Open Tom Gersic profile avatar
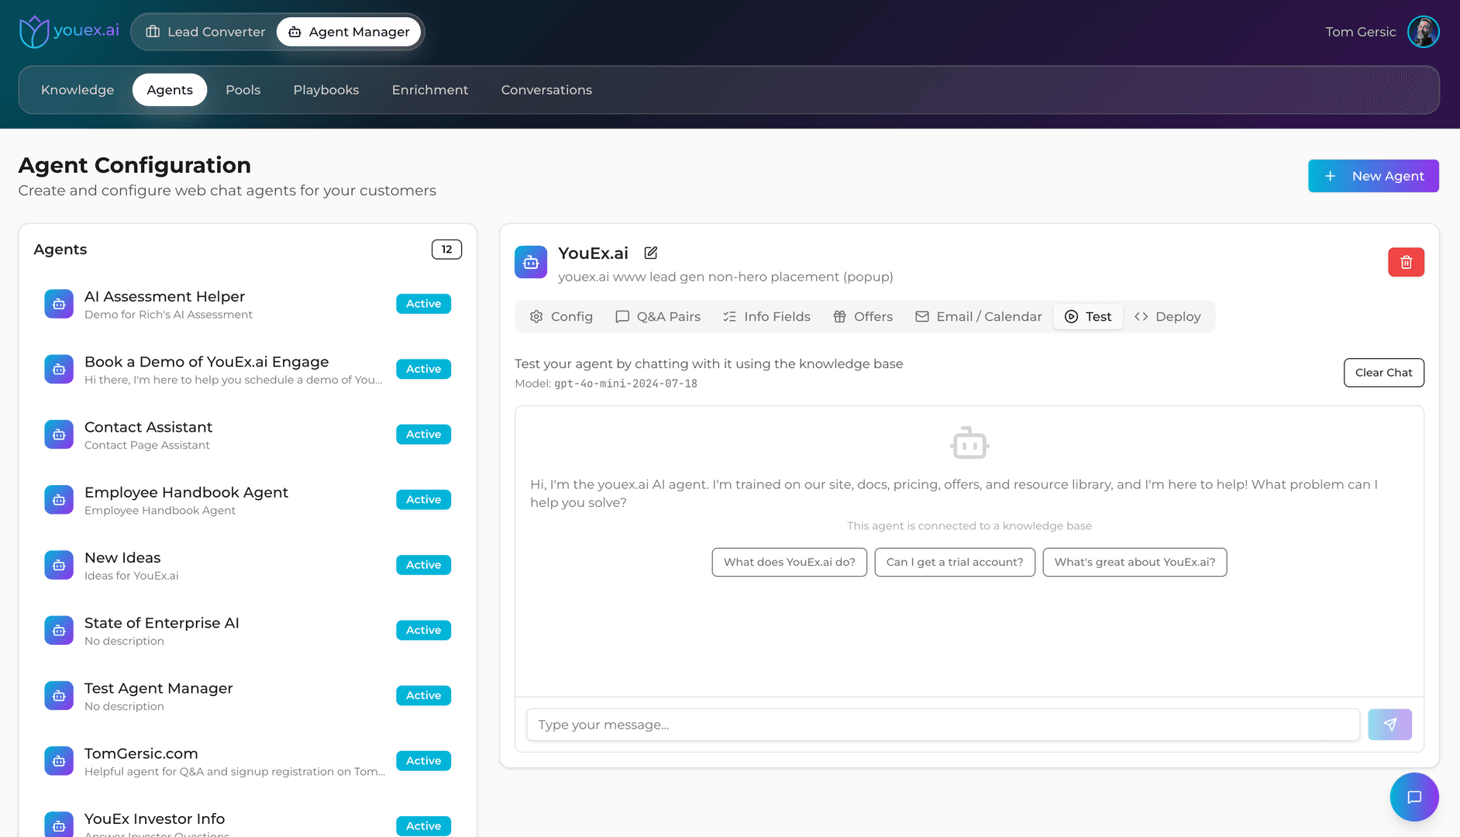1460x837 pixels. click(x=1423, y=32)
